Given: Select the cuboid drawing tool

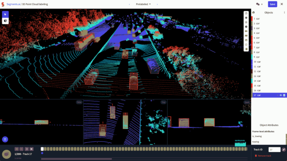Looking at the screenshot, I should [5, 21].
